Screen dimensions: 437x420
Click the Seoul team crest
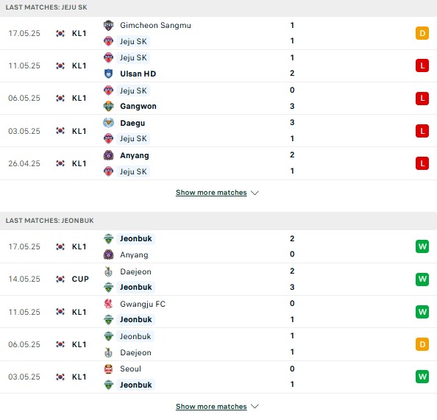coord(108,369)
